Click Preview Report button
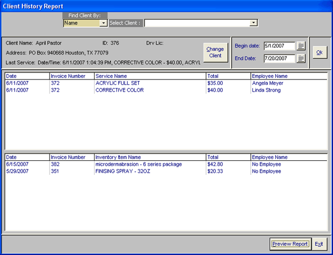The height and width of the screenshot is (255, 333). [290, 244]
